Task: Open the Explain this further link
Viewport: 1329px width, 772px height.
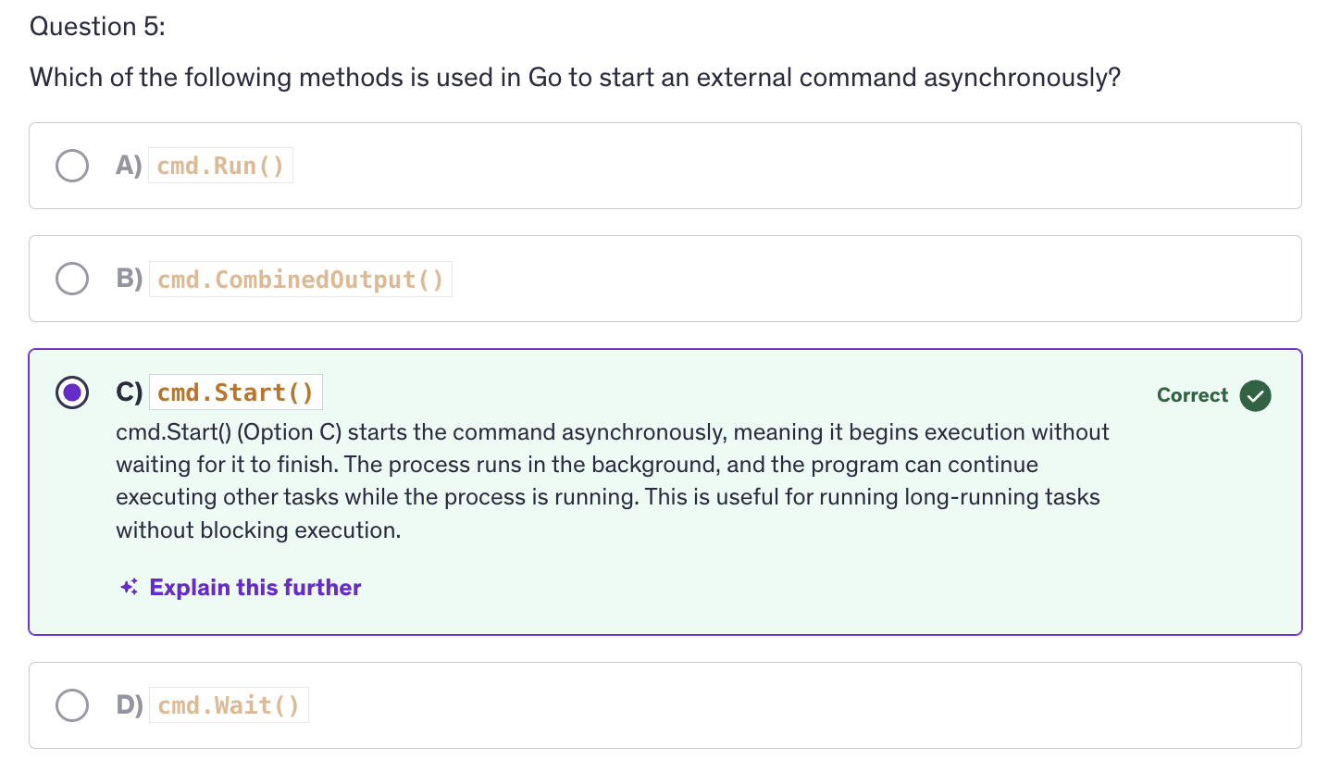Action: (255, 588)
